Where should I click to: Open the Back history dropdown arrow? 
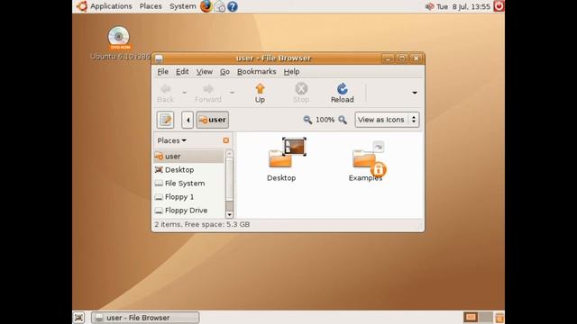click(x=184, y=93)
